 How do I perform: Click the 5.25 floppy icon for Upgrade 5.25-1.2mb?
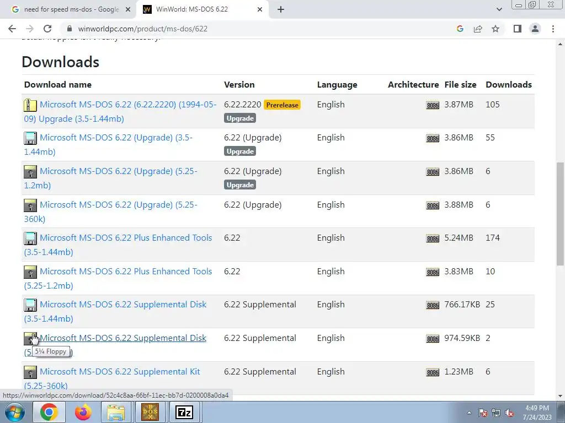pos(30,172)
